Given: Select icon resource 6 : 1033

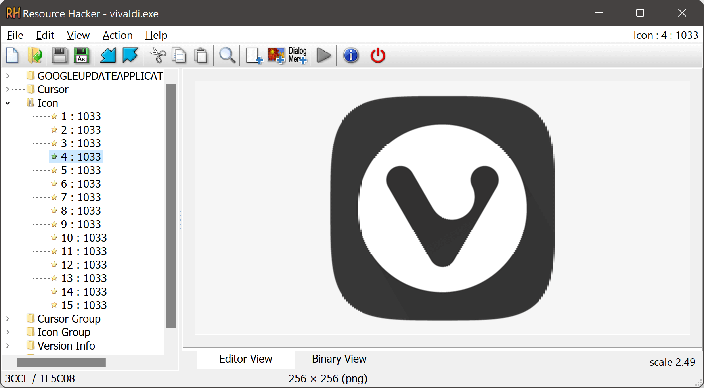Looking at the screenshot, I should [81, 184].
